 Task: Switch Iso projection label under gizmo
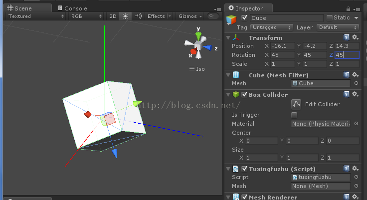pos(197,69)
